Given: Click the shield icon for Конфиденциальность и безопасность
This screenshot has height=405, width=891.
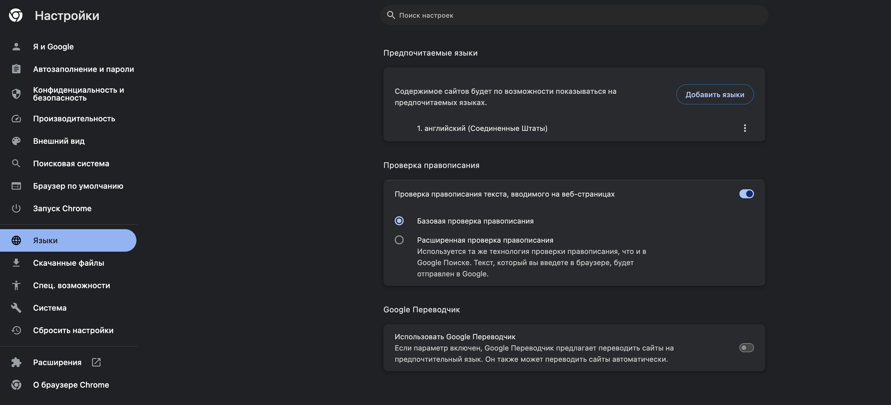Looking at the screenshot, I should (x=16, y=94).
